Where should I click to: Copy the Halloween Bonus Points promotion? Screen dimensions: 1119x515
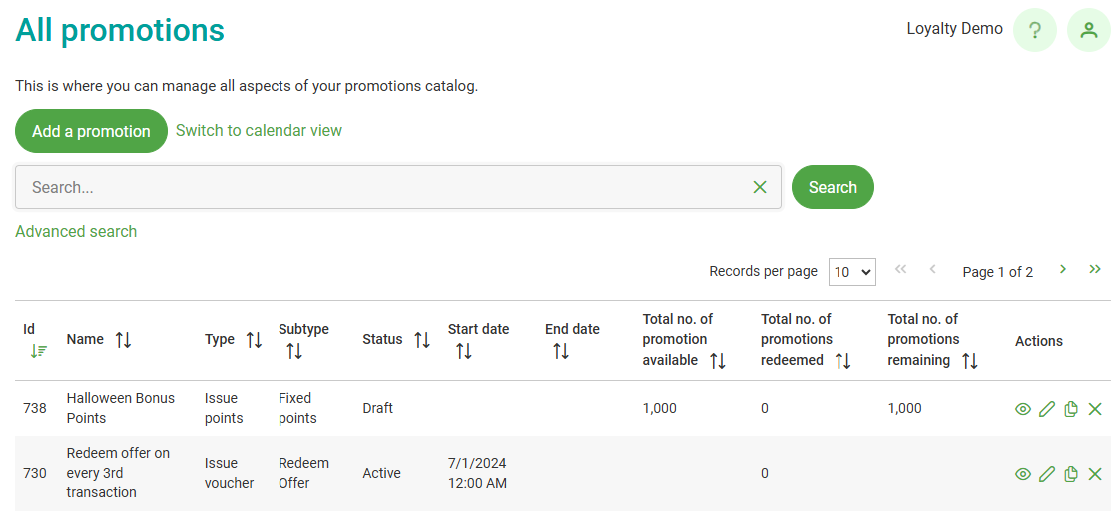pyautogui.click(x=1071, y=409)
